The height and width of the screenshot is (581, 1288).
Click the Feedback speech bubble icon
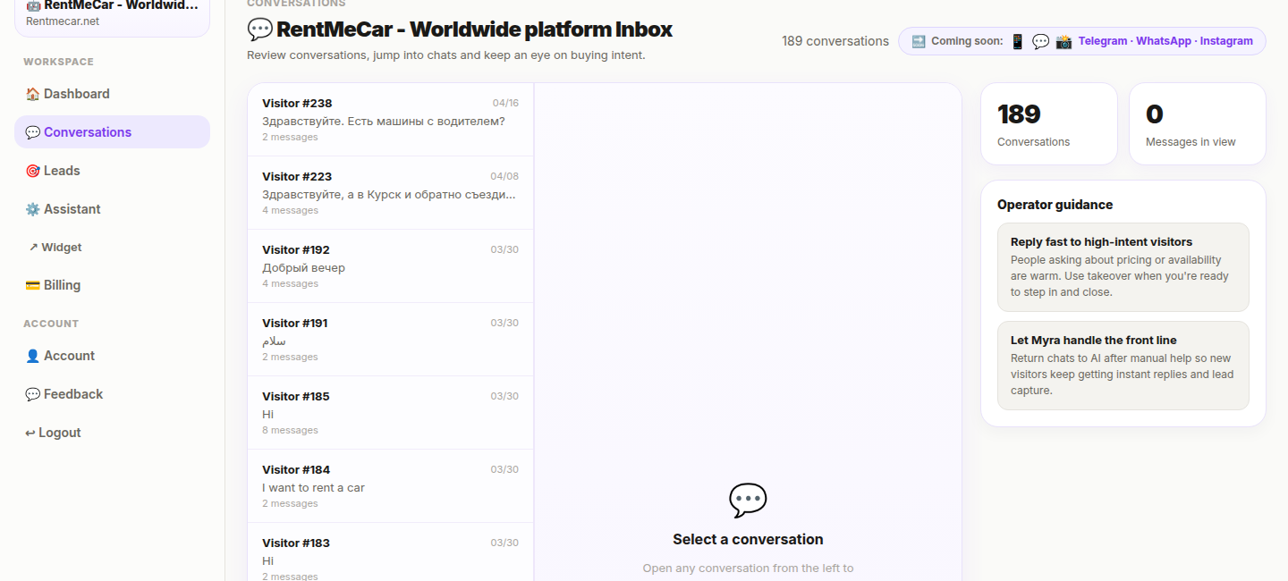[x=32, y=393]
